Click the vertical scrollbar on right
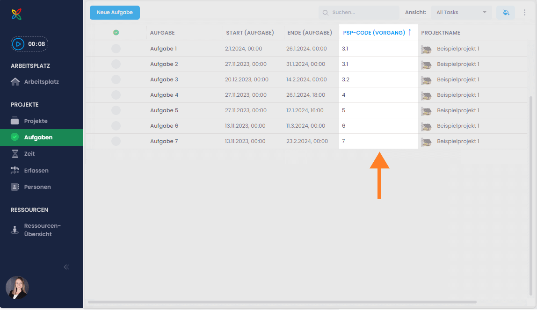This screenshot has height=310, width=537. (x=531, y=195)
